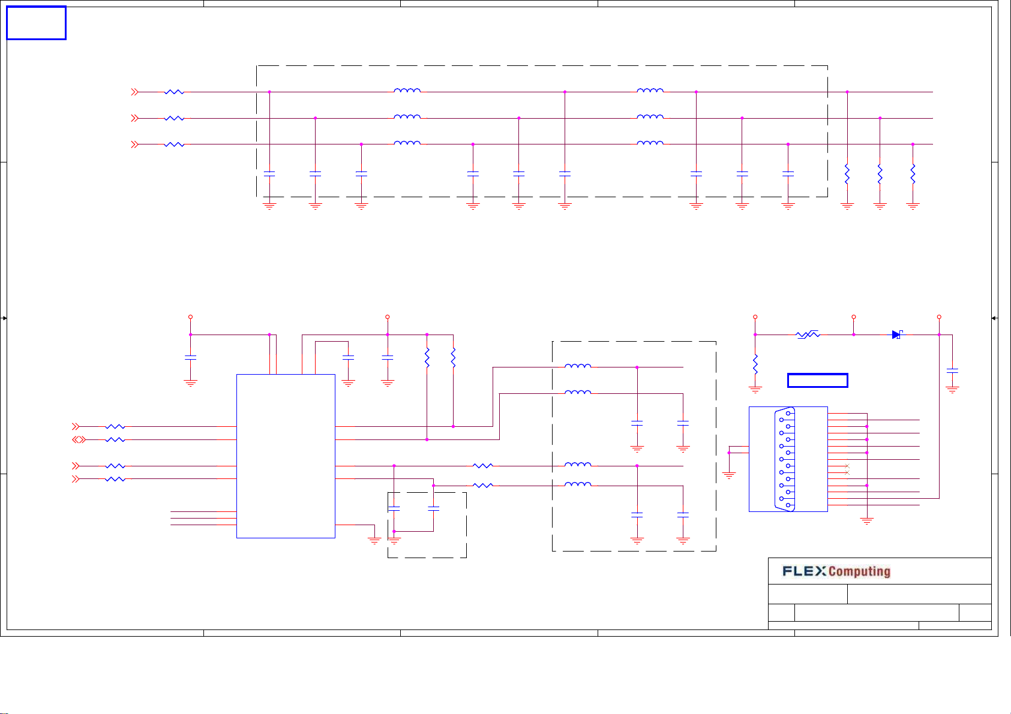Viewport: 1011px width, 714px height.
Task: Click the Schottky diode symbol
Action: [x=898, y=335]
